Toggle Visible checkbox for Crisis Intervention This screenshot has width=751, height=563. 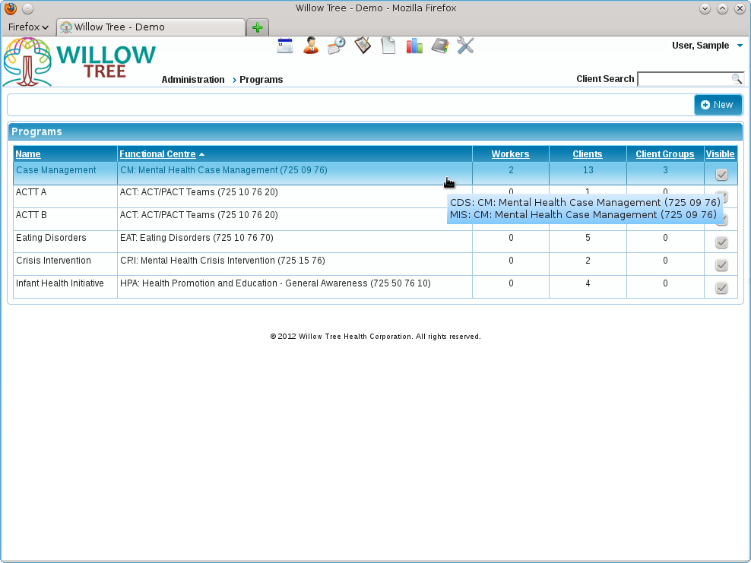(x=721, y=264)
